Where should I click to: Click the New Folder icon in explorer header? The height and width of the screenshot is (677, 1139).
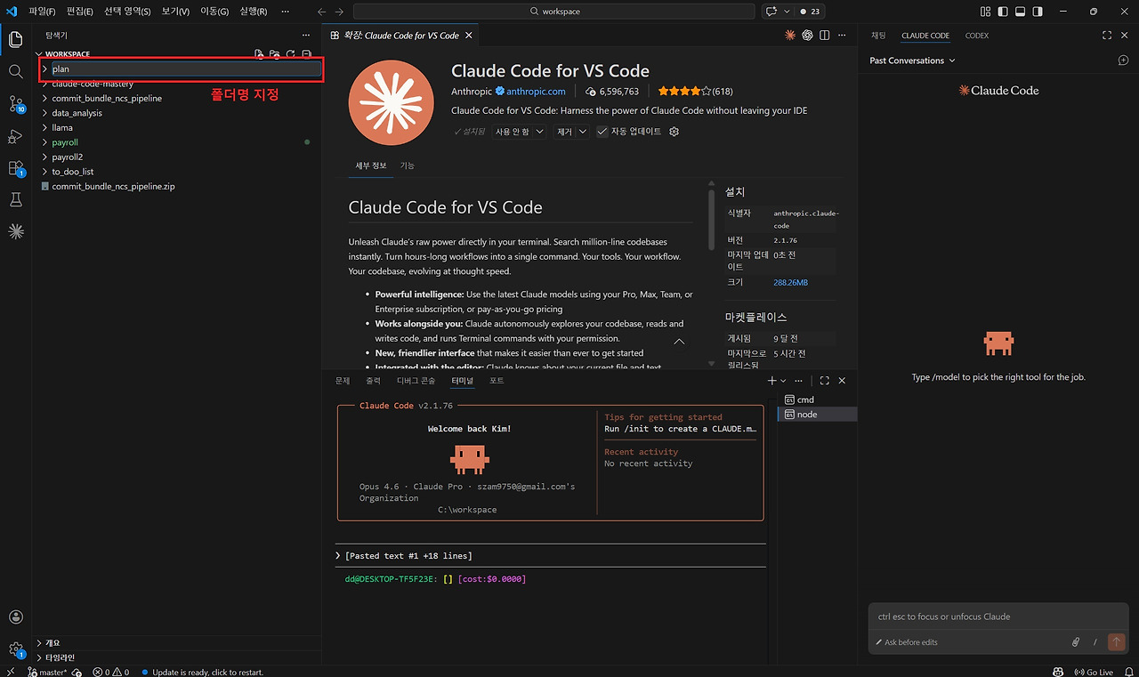click(275, 54)
